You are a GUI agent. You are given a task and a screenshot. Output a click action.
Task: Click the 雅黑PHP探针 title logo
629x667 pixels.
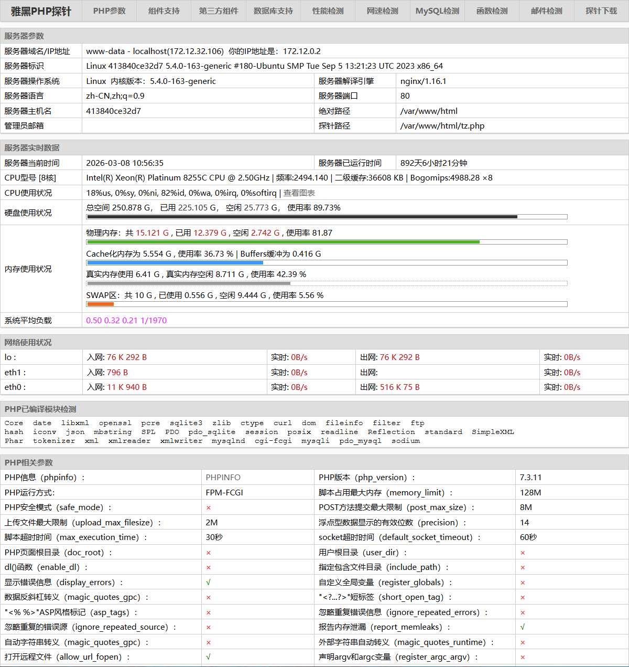41,11
